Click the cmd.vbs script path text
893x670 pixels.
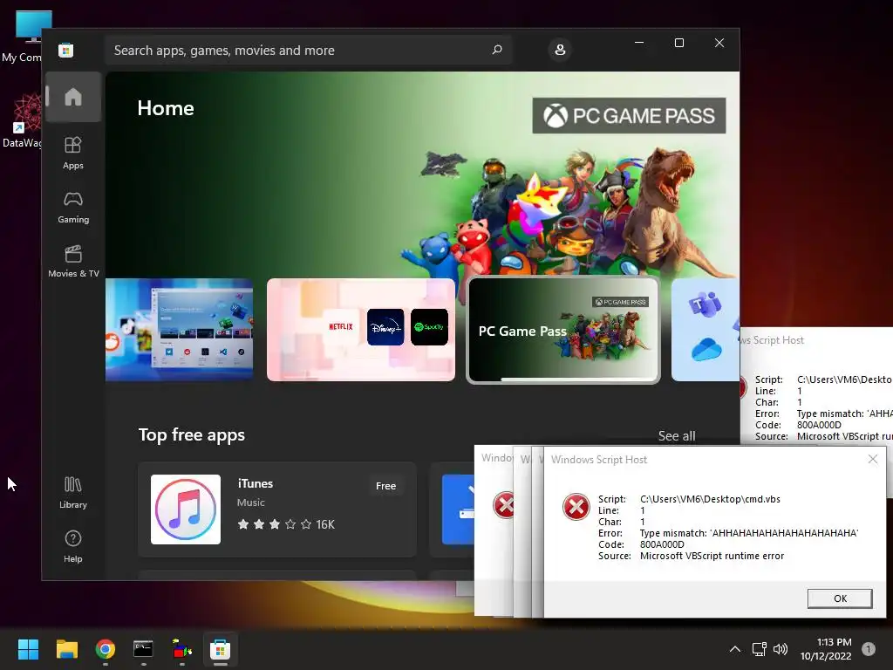click(x=710, y=499)
